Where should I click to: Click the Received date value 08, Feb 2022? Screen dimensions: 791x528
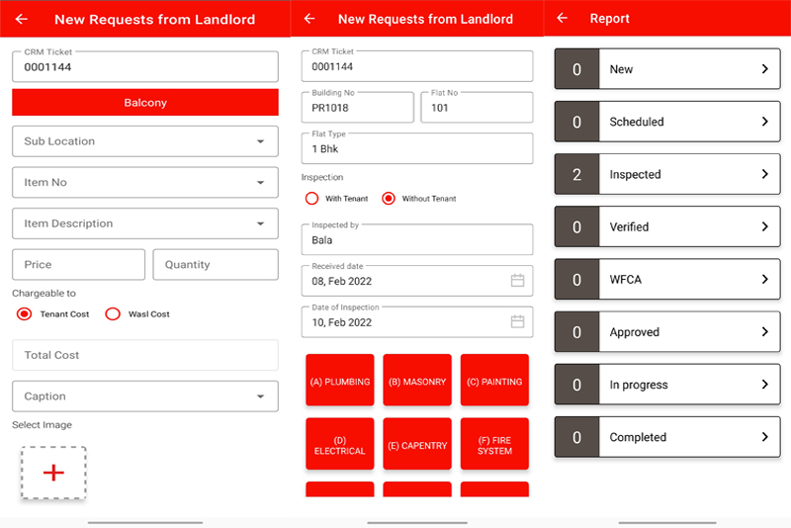point(341,282)
